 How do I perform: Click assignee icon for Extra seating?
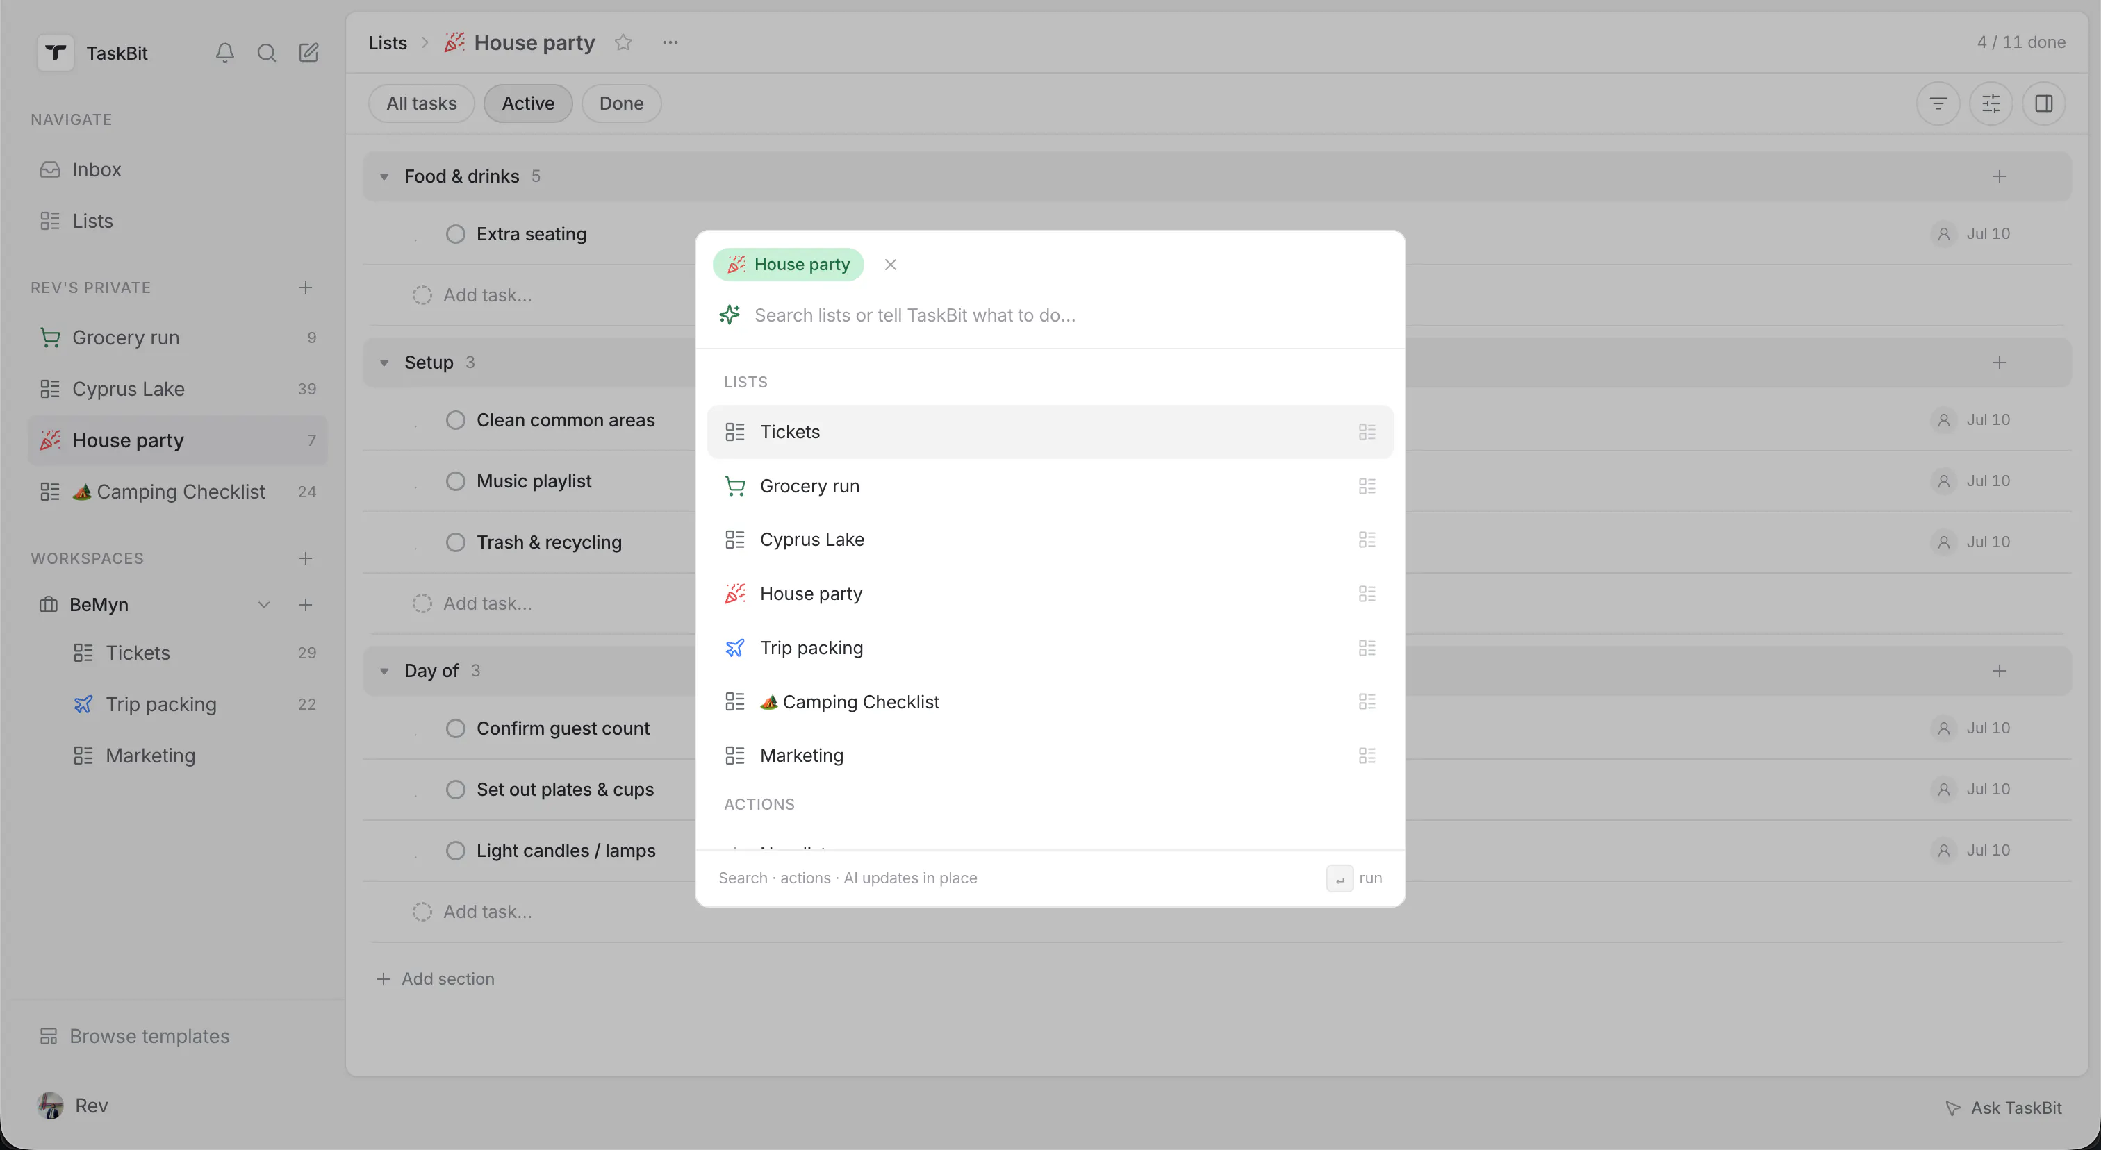click(x=1943, y=234)
